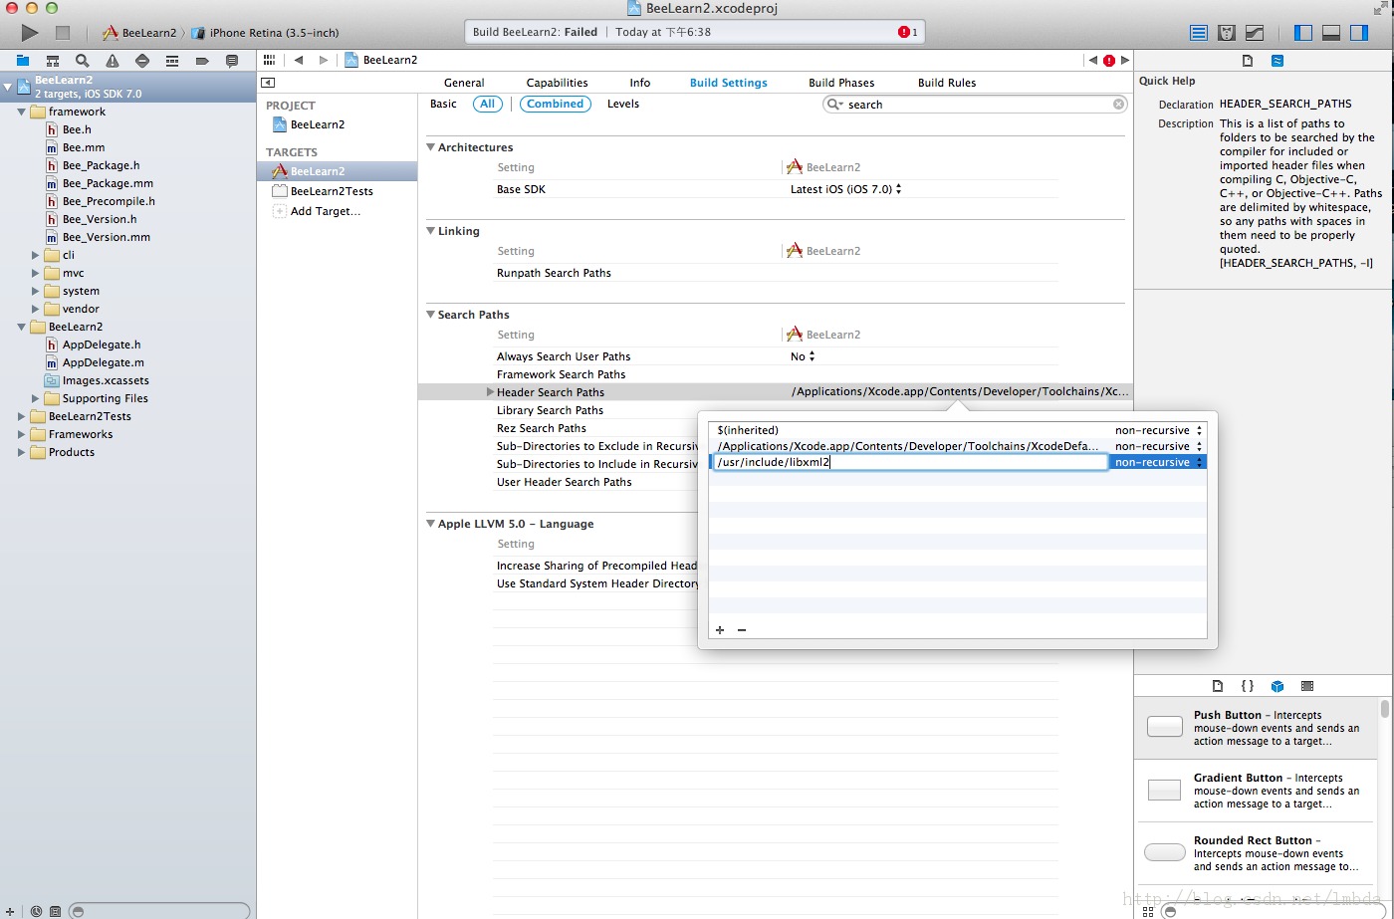Open the issue navigator warning icon
The width and height of the screenshot is (1394, 919).
coord(113,61)
